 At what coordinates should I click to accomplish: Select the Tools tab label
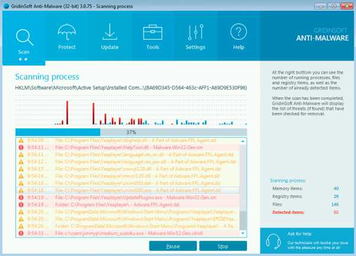click(x=152, y=47)
